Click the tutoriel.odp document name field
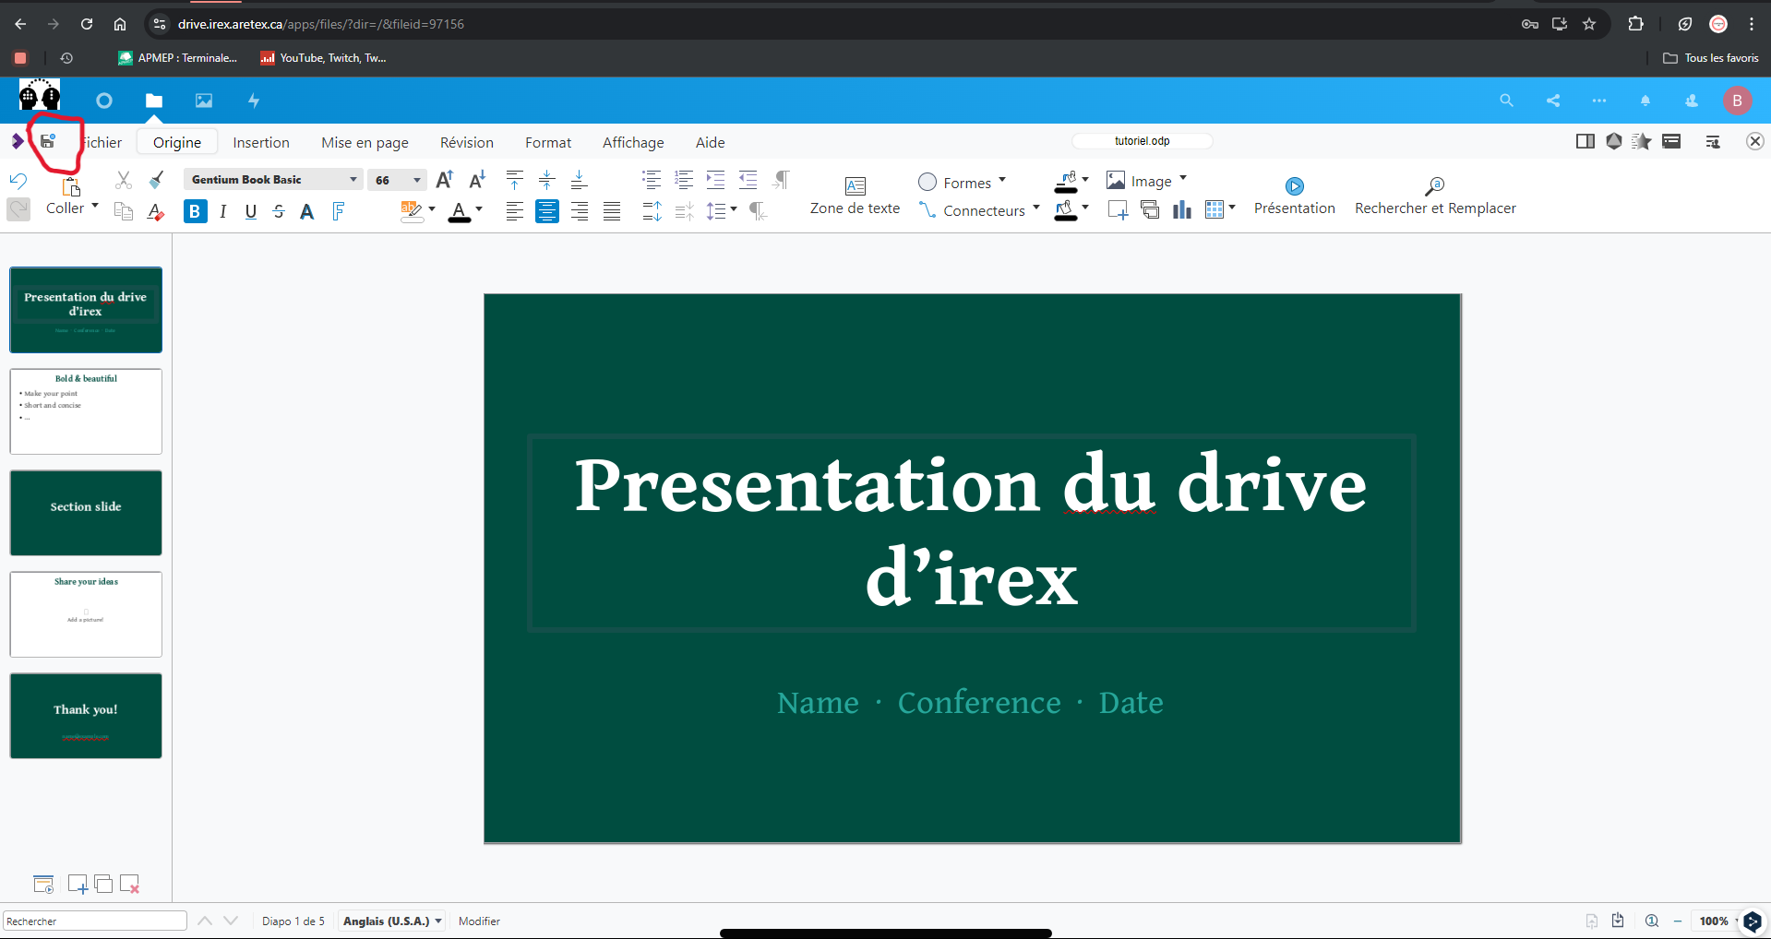This screenshot has height=939, width=1771. click(x=1142, y=141)
